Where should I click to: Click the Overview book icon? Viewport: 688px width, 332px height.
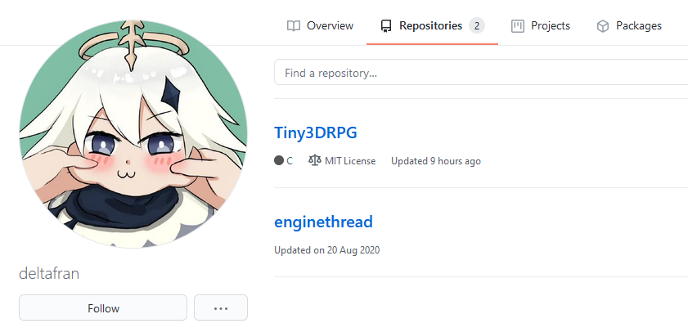click(x=294, y=26)
